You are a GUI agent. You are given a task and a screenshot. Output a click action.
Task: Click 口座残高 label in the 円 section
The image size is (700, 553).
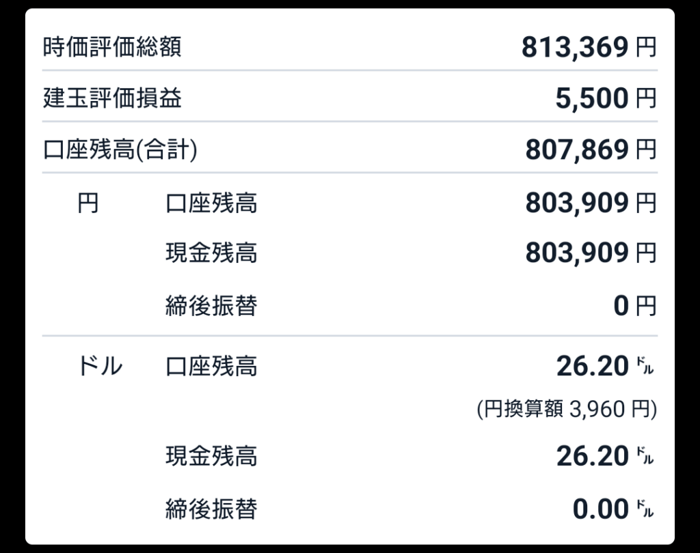(211, 203)
